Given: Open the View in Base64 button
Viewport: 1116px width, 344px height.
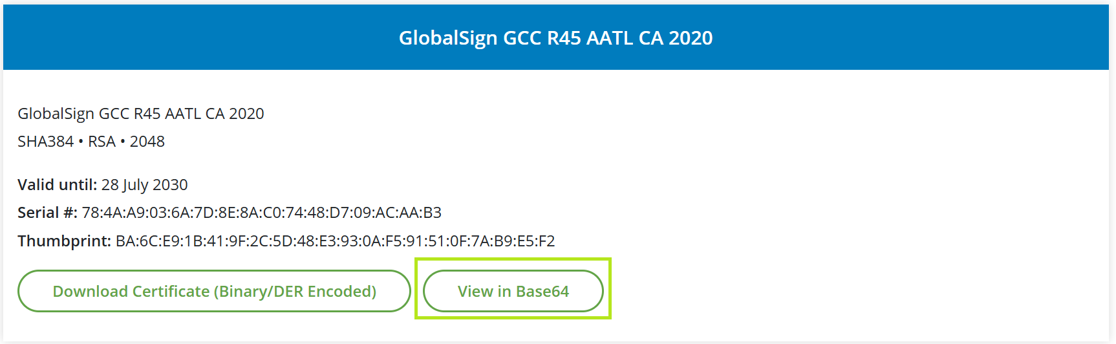Looking at the screenshot, I should click(513, 292).
